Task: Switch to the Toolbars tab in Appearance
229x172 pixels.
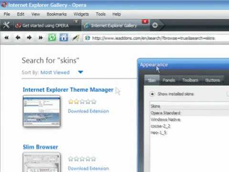Action: [x=190, y=80]
